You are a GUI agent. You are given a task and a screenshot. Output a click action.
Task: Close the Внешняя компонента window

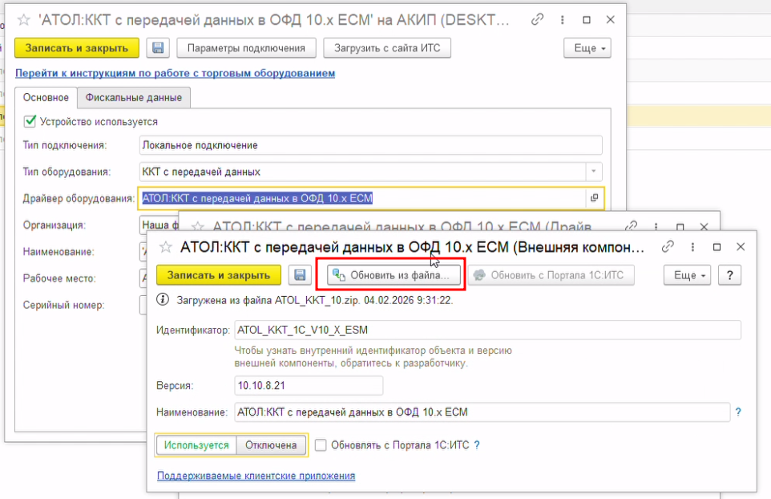741,247
